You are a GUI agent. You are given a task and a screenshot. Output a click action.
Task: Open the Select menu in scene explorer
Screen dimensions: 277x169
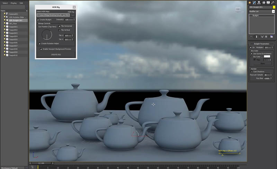click(x=5, y=3)
